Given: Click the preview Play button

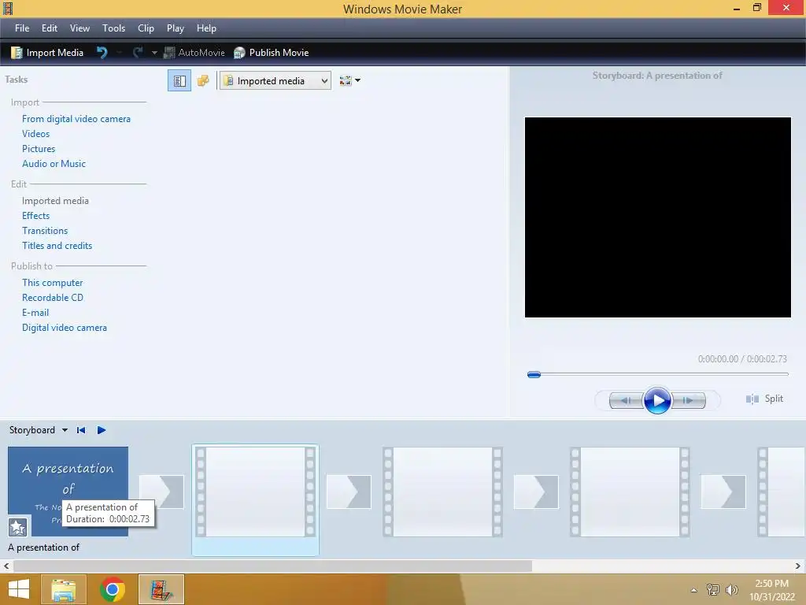Looking at the screenshot, I should (x=657, y=400).
